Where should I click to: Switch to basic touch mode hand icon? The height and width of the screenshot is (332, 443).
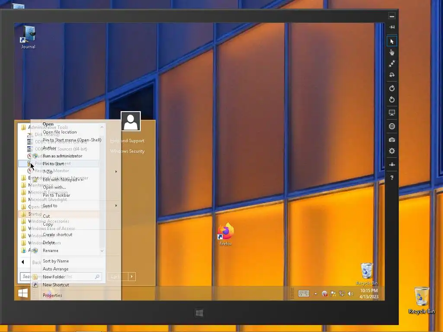tap(392, 52)
